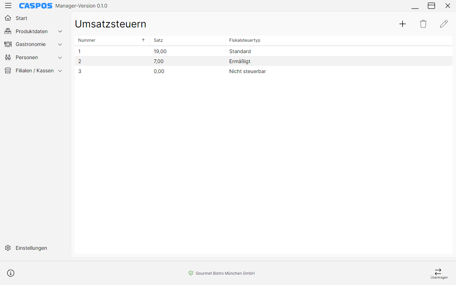Select the Nicht steuerbar cell
This screenshot has height=285, width=456.
(339, 71)
